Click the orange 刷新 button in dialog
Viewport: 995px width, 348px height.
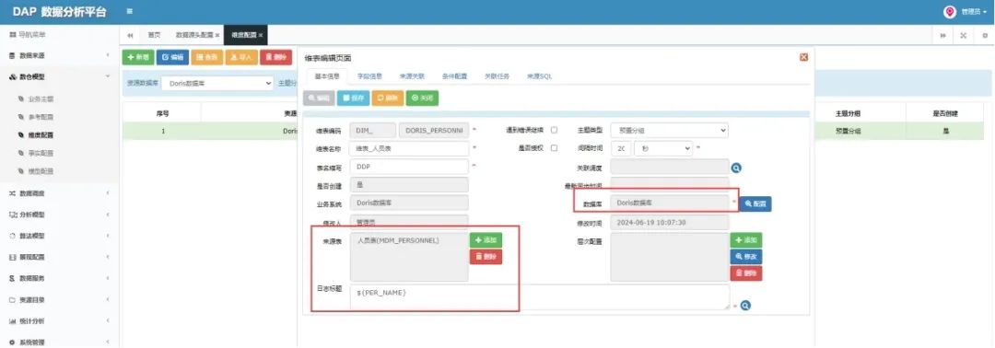tap(387, 99)
